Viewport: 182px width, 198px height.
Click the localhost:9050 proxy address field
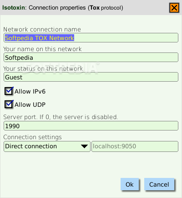135,146
